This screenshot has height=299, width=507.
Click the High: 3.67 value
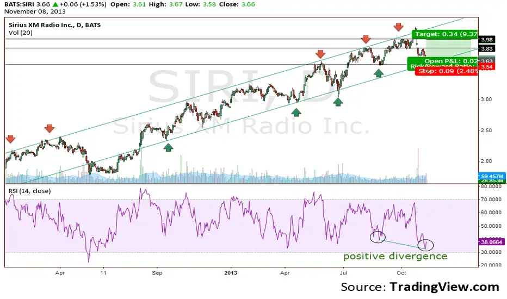(x=165, y=4)
